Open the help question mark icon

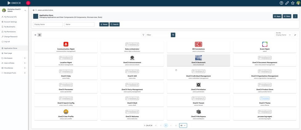click(x=281, y=3)
